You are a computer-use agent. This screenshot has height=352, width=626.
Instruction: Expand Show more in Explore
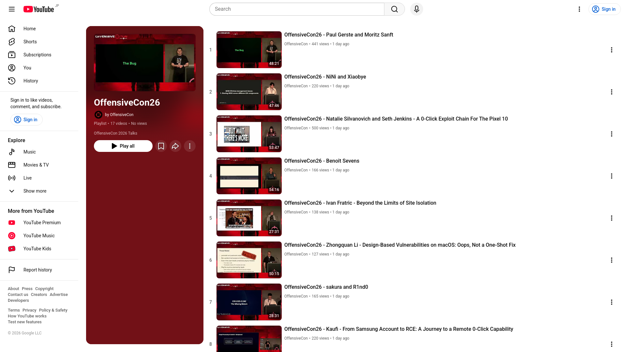pyautogui.click(x=39, y=191)
